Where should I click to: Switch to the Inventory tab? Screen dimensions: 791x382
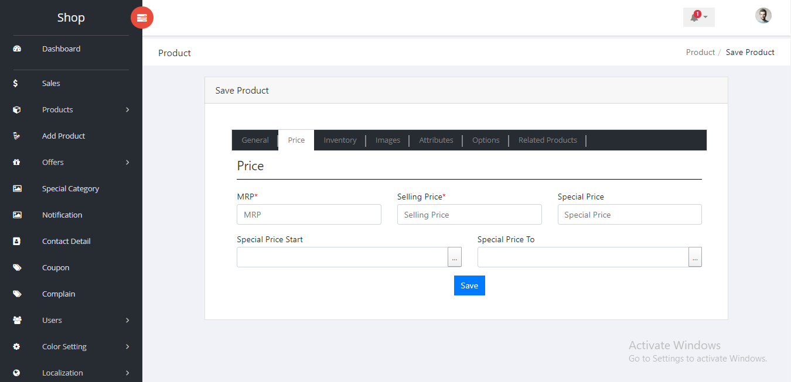[340, 140]
